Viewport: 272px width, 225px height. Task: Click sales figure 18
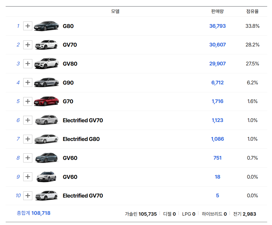click(x=218, y=177)
